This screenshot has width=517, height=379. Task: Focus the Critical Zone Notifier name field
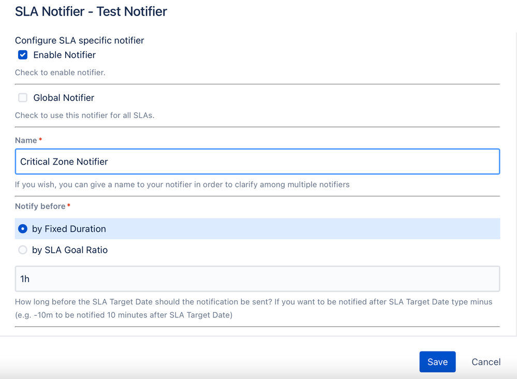click(x=257, y=162)
